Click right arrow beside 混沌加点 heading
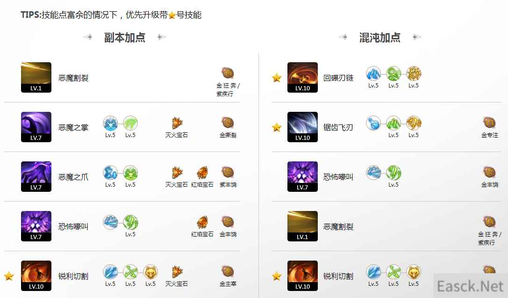This screenshot has width=508, height=298. (417, 37)
